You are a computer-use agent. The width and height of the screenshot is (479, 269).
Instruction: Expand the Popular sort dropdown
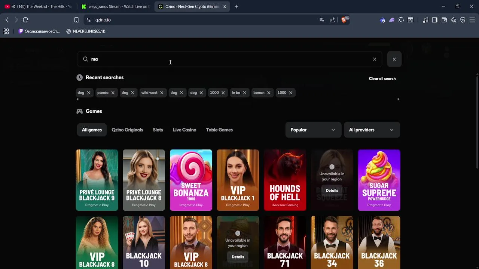(x=313, y=130)
